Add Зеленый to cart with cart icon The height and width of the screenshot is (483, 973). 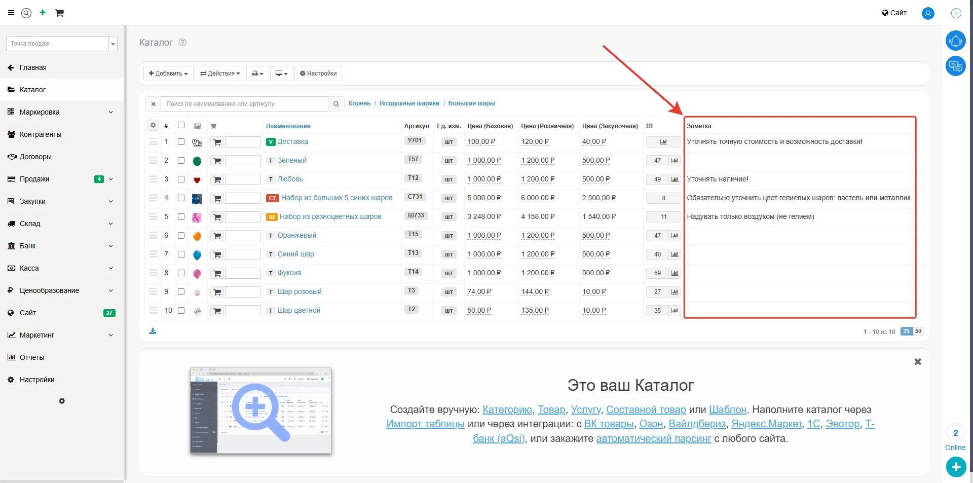pos(217,161)
